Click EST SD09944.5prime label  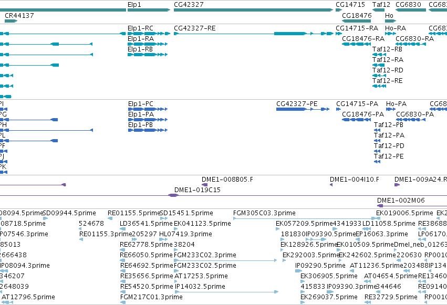(x=69, y=213)
